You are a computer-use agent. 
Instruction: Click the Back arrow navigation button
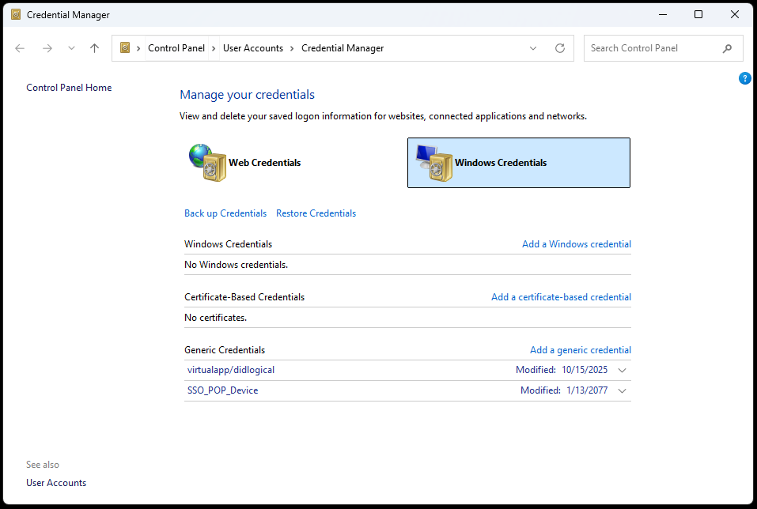coord(21,48)
